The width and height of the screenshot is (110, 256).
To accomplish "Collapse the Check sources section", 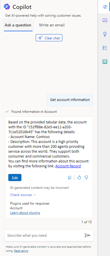I will (23, 195).
